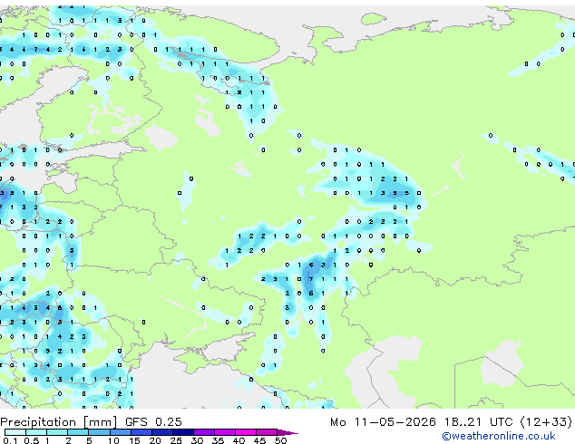Viewport: 575px width, 444px height.
Task: Click the arrow tip above 50 on the legend
Action: 287,432
